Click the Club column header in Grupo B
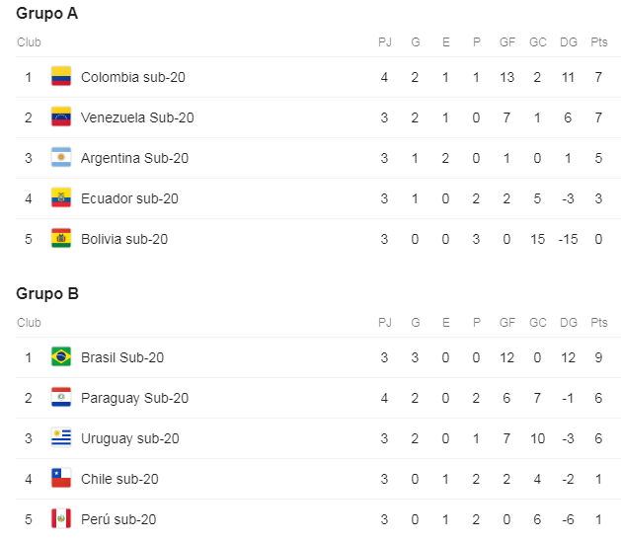This screenshot has height=542, width=621. [x=29, y=323]
